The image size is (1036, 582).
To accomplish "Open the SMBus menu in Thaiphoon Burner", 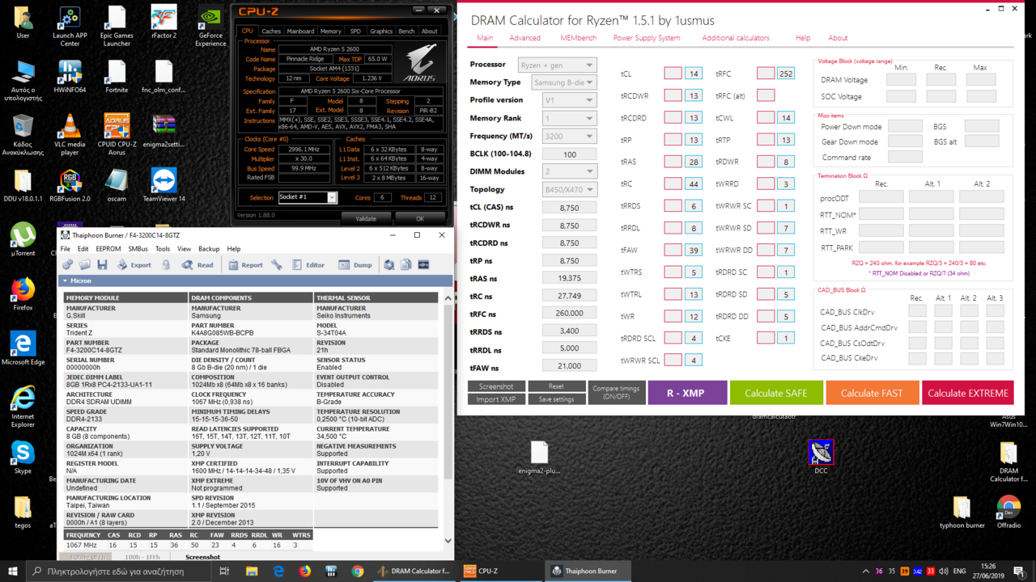I will tap(138, 249).
